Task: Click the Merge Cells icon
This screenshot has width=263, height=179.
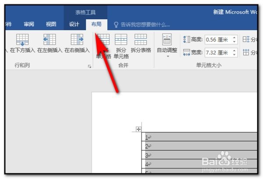Action: click(103, 39)
